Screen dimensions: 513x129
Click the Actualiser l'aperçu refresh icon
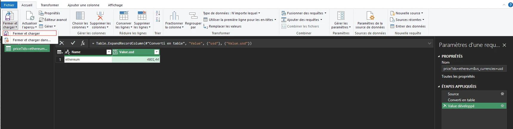point(30,16)
